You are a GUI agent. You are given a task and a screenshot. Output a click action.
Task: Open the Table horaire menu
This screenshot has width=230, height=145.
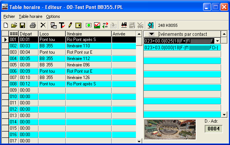click(31, 16)
